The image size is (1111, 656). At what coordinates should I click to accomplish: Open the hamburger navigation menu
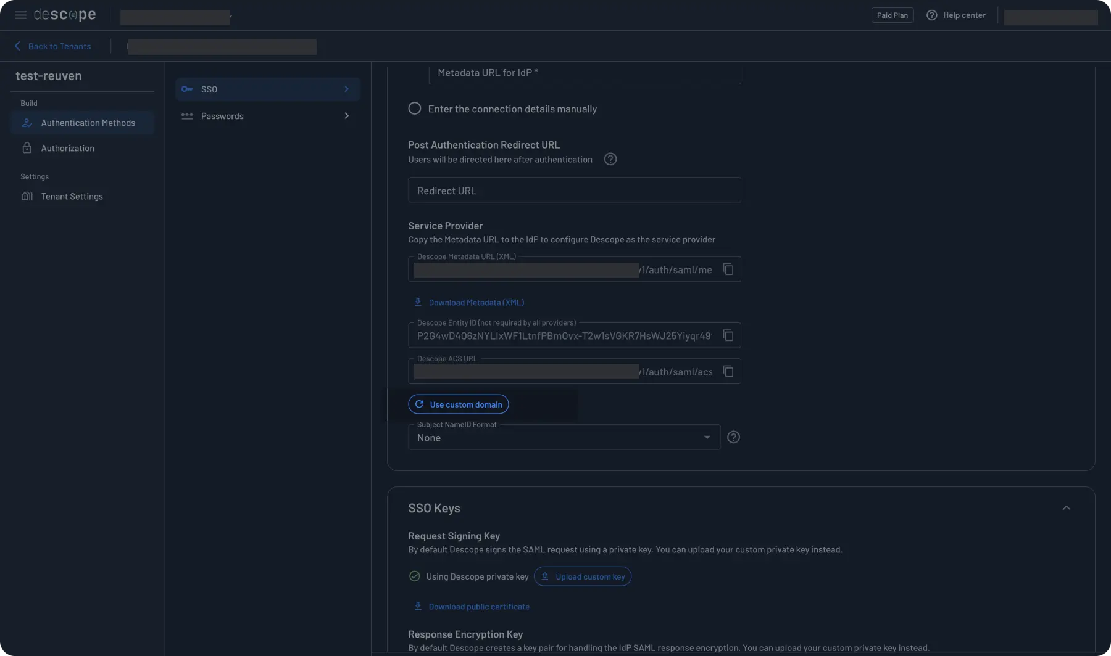point(20,15)
